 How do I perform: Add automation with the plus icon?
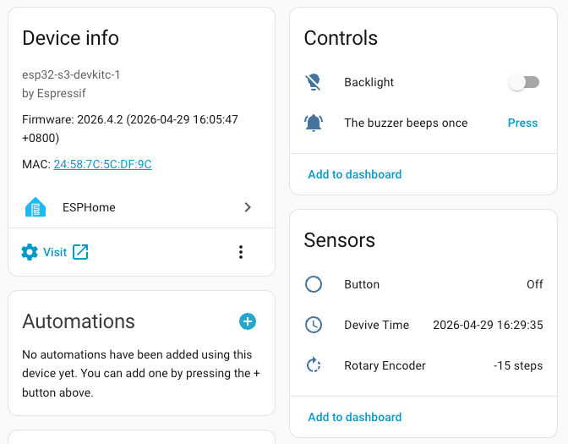[248, 321]
